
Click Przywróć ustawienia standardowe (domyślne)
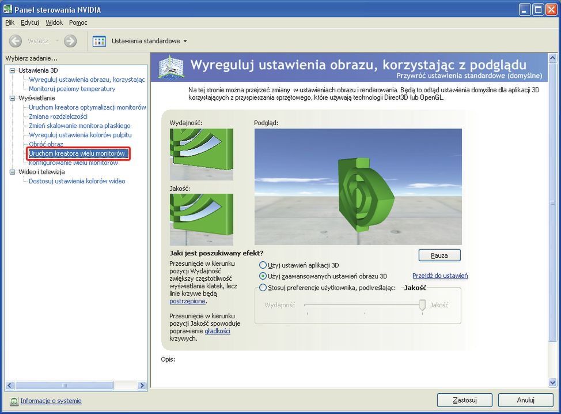(469, 76)
